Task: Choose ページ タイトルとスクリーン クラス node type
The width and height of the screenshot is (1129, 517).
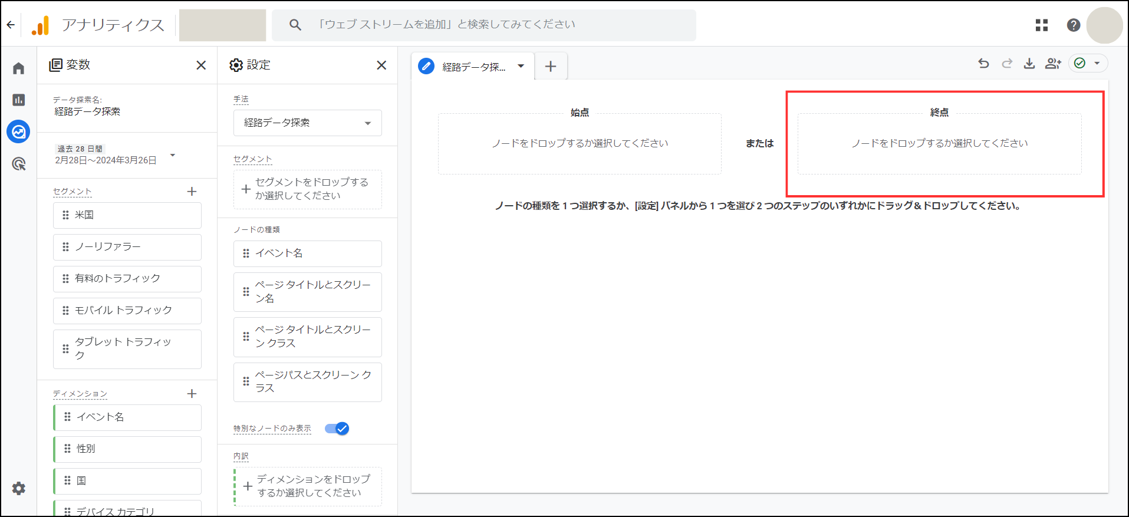Action: pos(308,337)
